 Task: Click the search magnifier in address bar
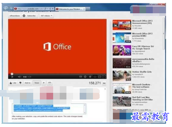45,9
